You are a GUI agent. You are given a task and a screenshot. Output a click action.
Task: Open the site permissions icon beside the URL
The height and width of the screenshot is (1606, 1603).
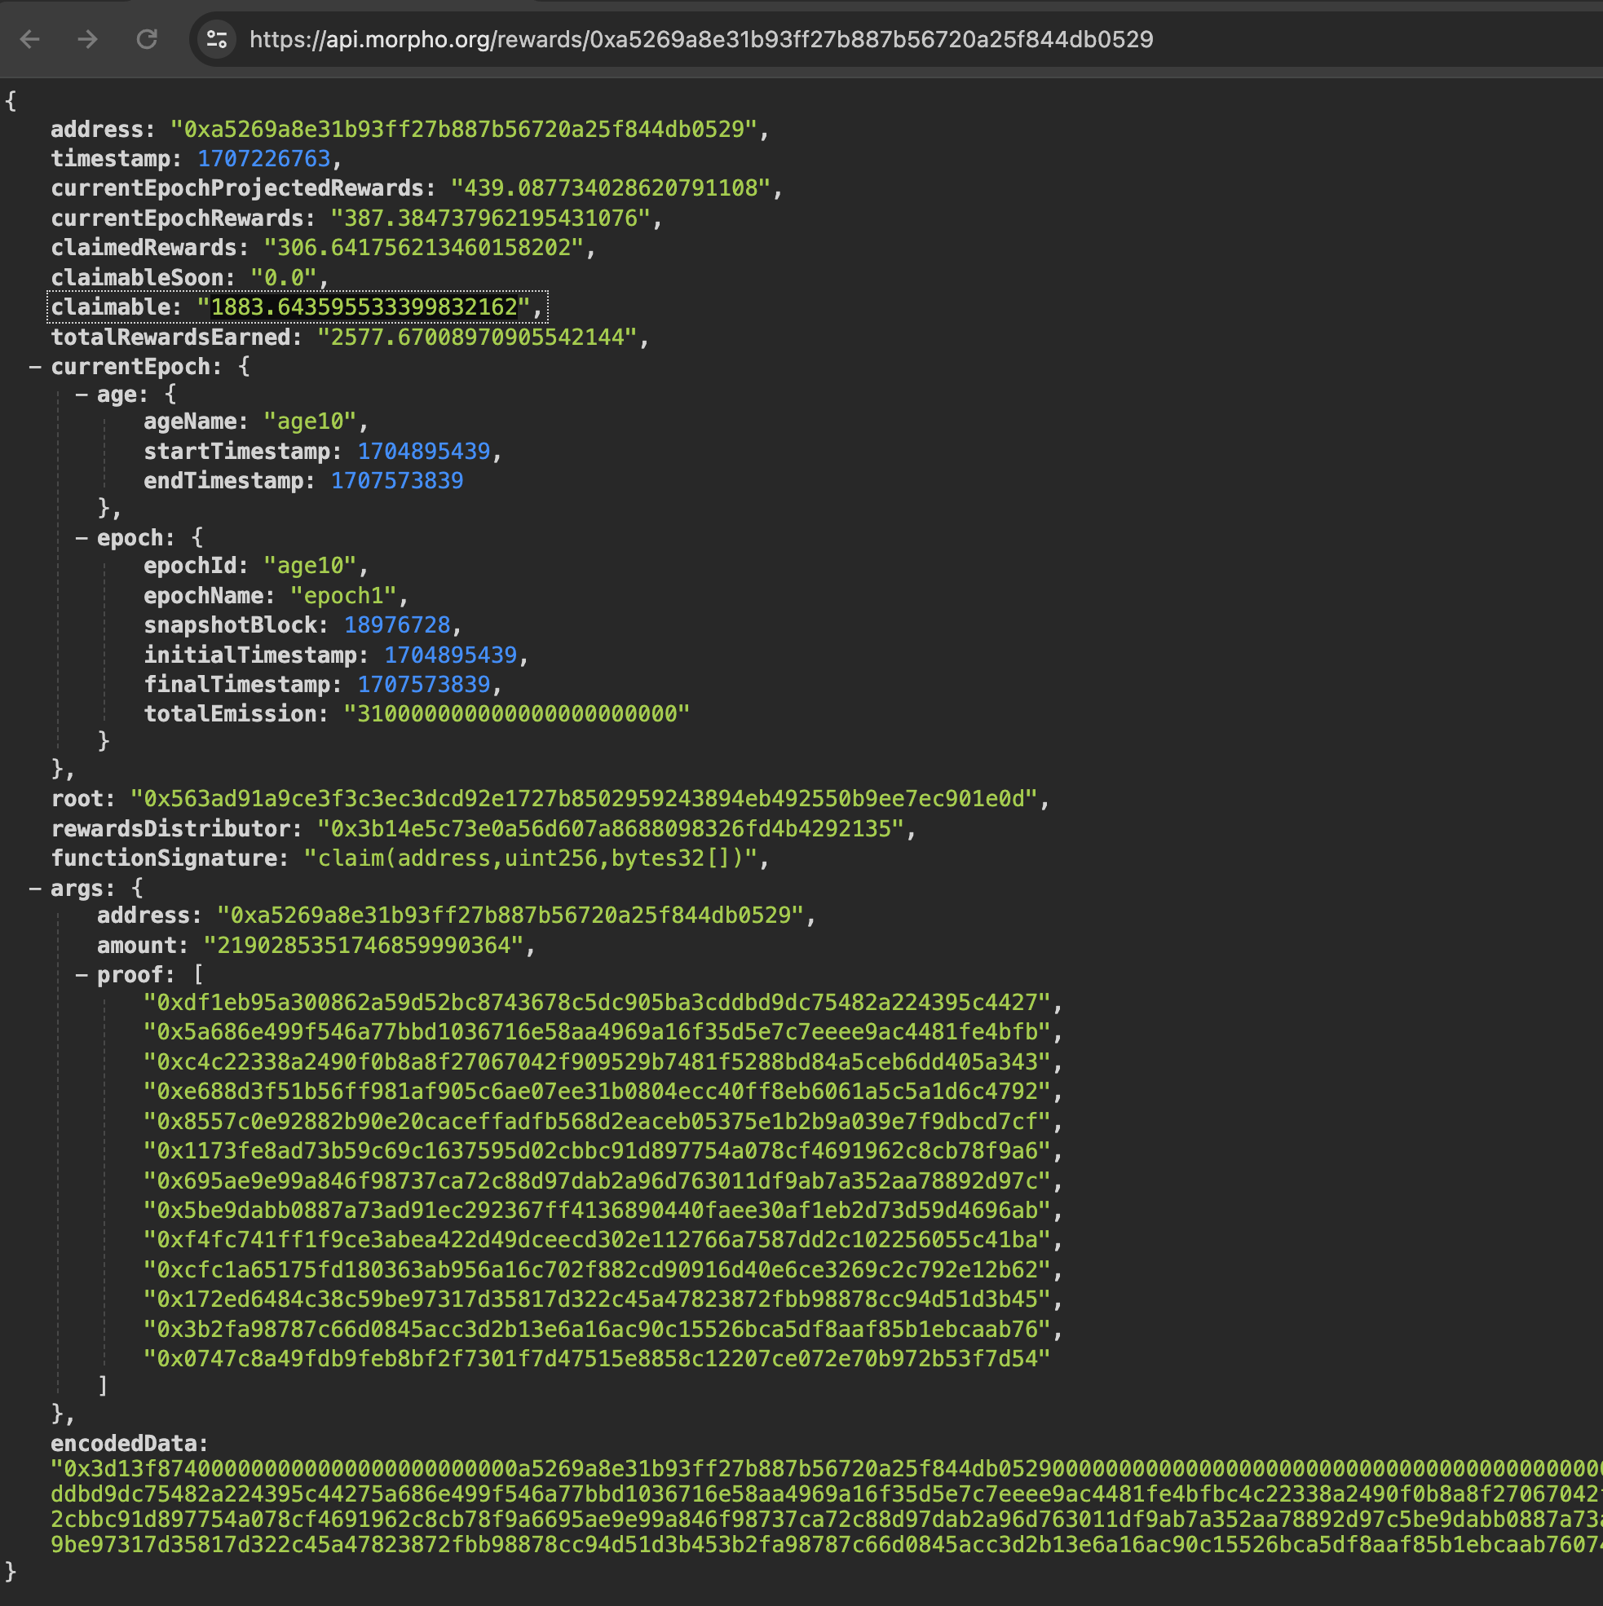[x=215, y=39]
